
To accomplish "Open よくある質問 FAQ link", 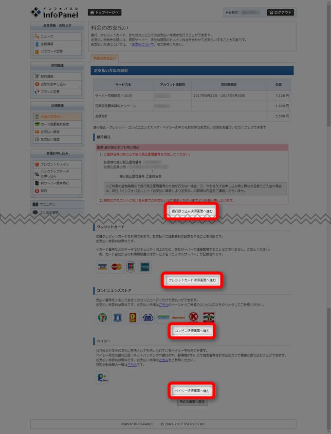I will (57, 212).
